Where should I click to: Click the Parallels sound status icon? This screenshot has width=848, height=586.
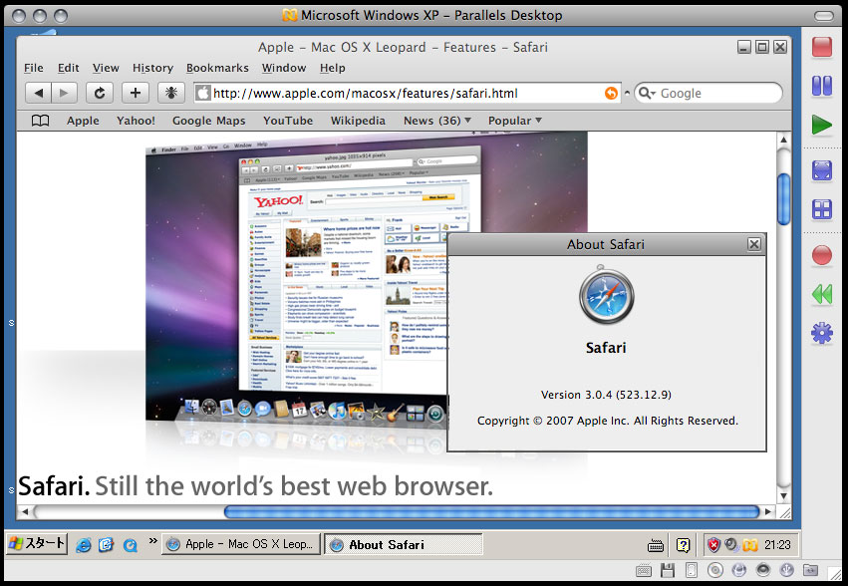point(762,570)
